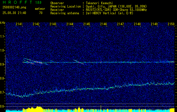The image size is (177, 112).
Task: Click the 2146 time marker
Action: 104,24
